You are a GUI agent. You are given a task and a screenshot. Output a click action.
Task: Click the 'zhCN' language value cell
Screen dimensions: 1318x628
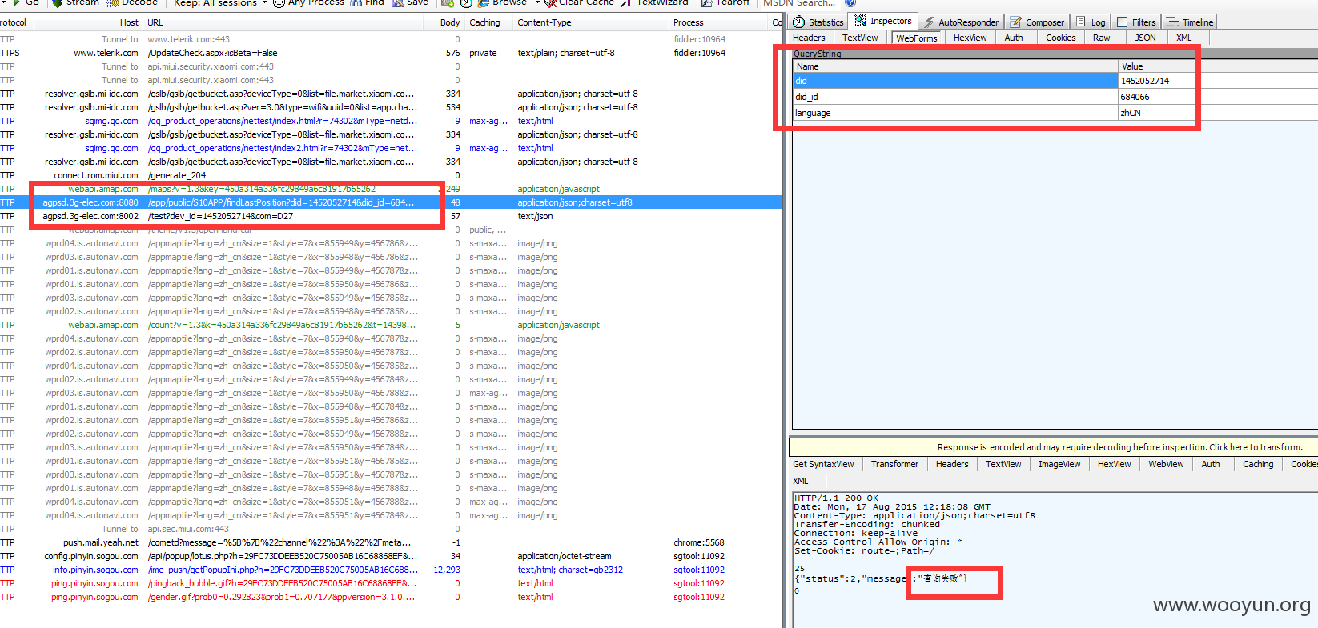1217,113
